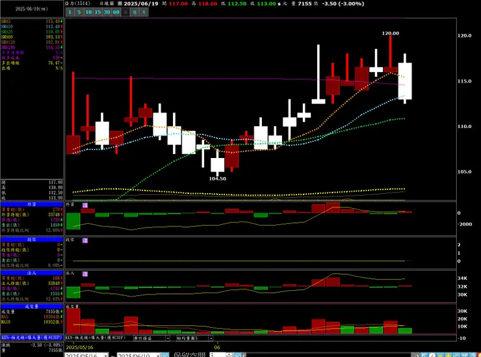Click the 法人持股比例 12.63% row

pos(32,299)
